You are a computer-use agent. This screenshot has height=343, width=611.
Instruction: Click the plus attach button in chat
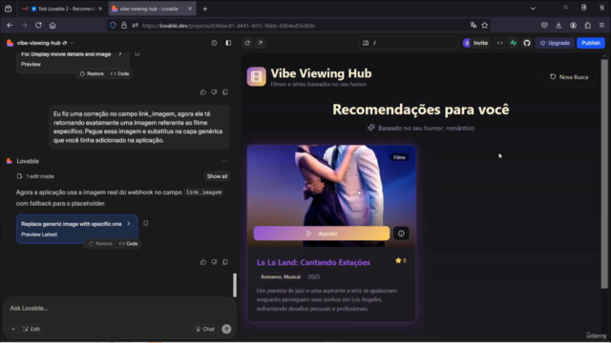point(12,329)
